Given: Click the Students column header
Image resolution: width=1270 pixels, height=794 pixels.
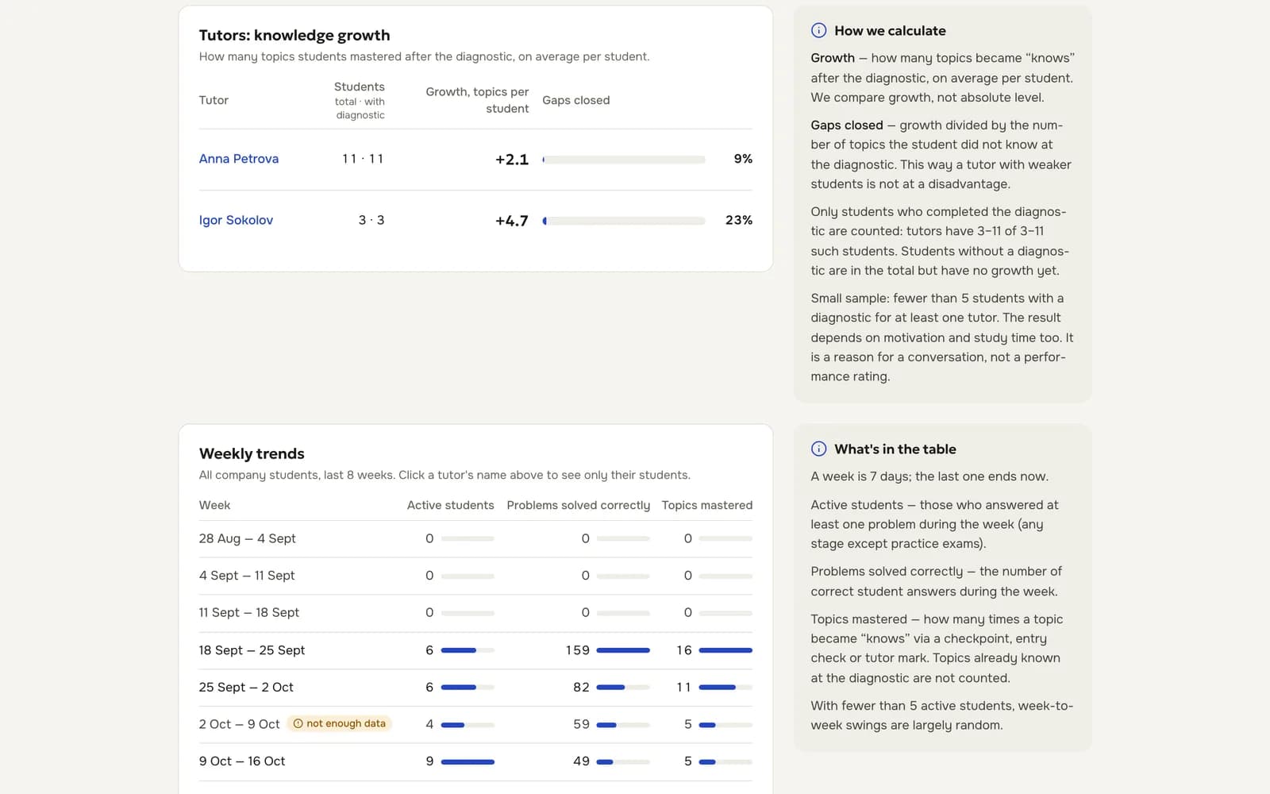Looking at the screenshot, I should pyautogui.click(x=359, y=100).
